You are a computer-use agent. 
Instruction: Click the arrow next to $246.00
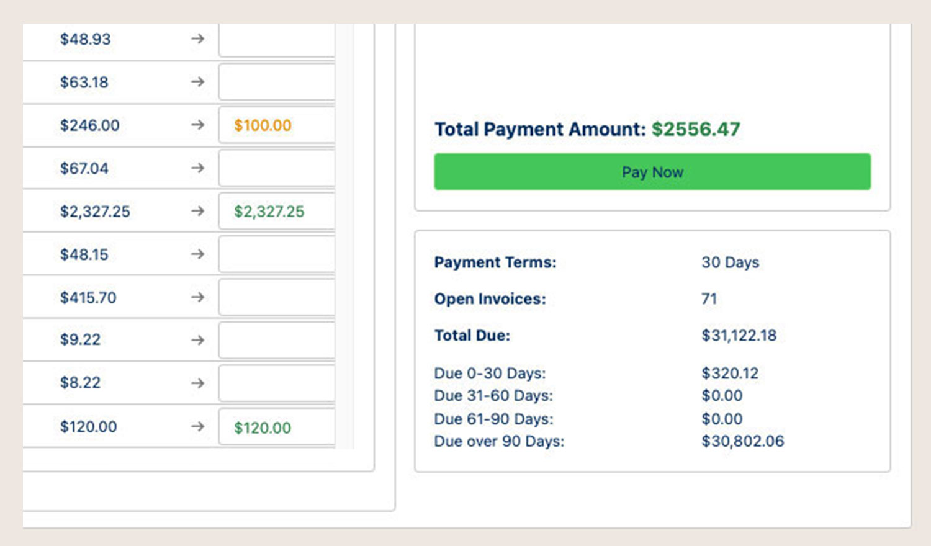click(x=197, y=125)
